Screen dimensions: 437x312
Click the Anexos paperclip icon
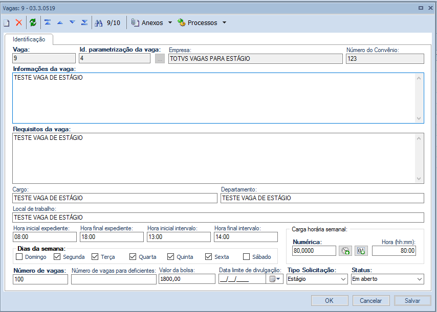[x=135, y=22]
